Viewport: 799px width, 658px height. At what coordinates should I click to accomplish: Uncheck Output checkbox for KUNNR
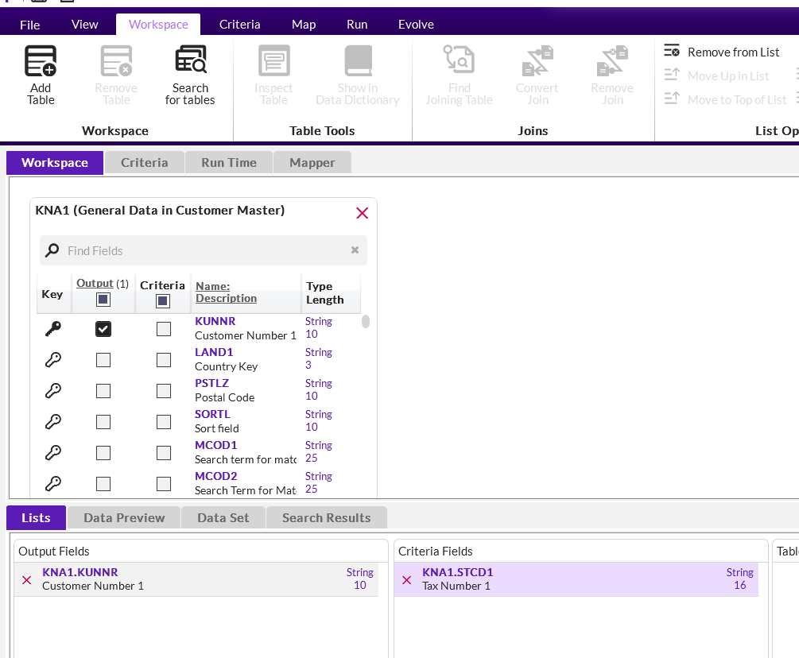click(103, 329)
